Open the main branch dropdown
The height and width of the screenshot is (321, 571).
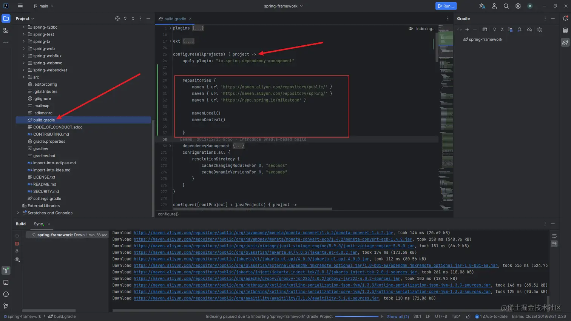click(44, 6)
